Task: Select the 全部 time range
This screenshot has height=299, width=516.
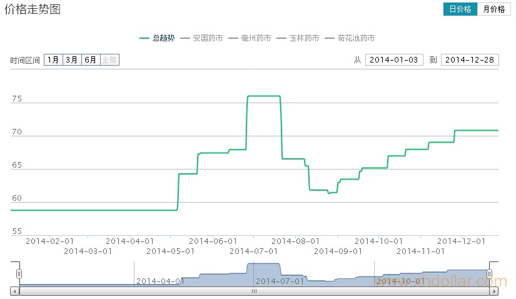Action: coord(109,60)
